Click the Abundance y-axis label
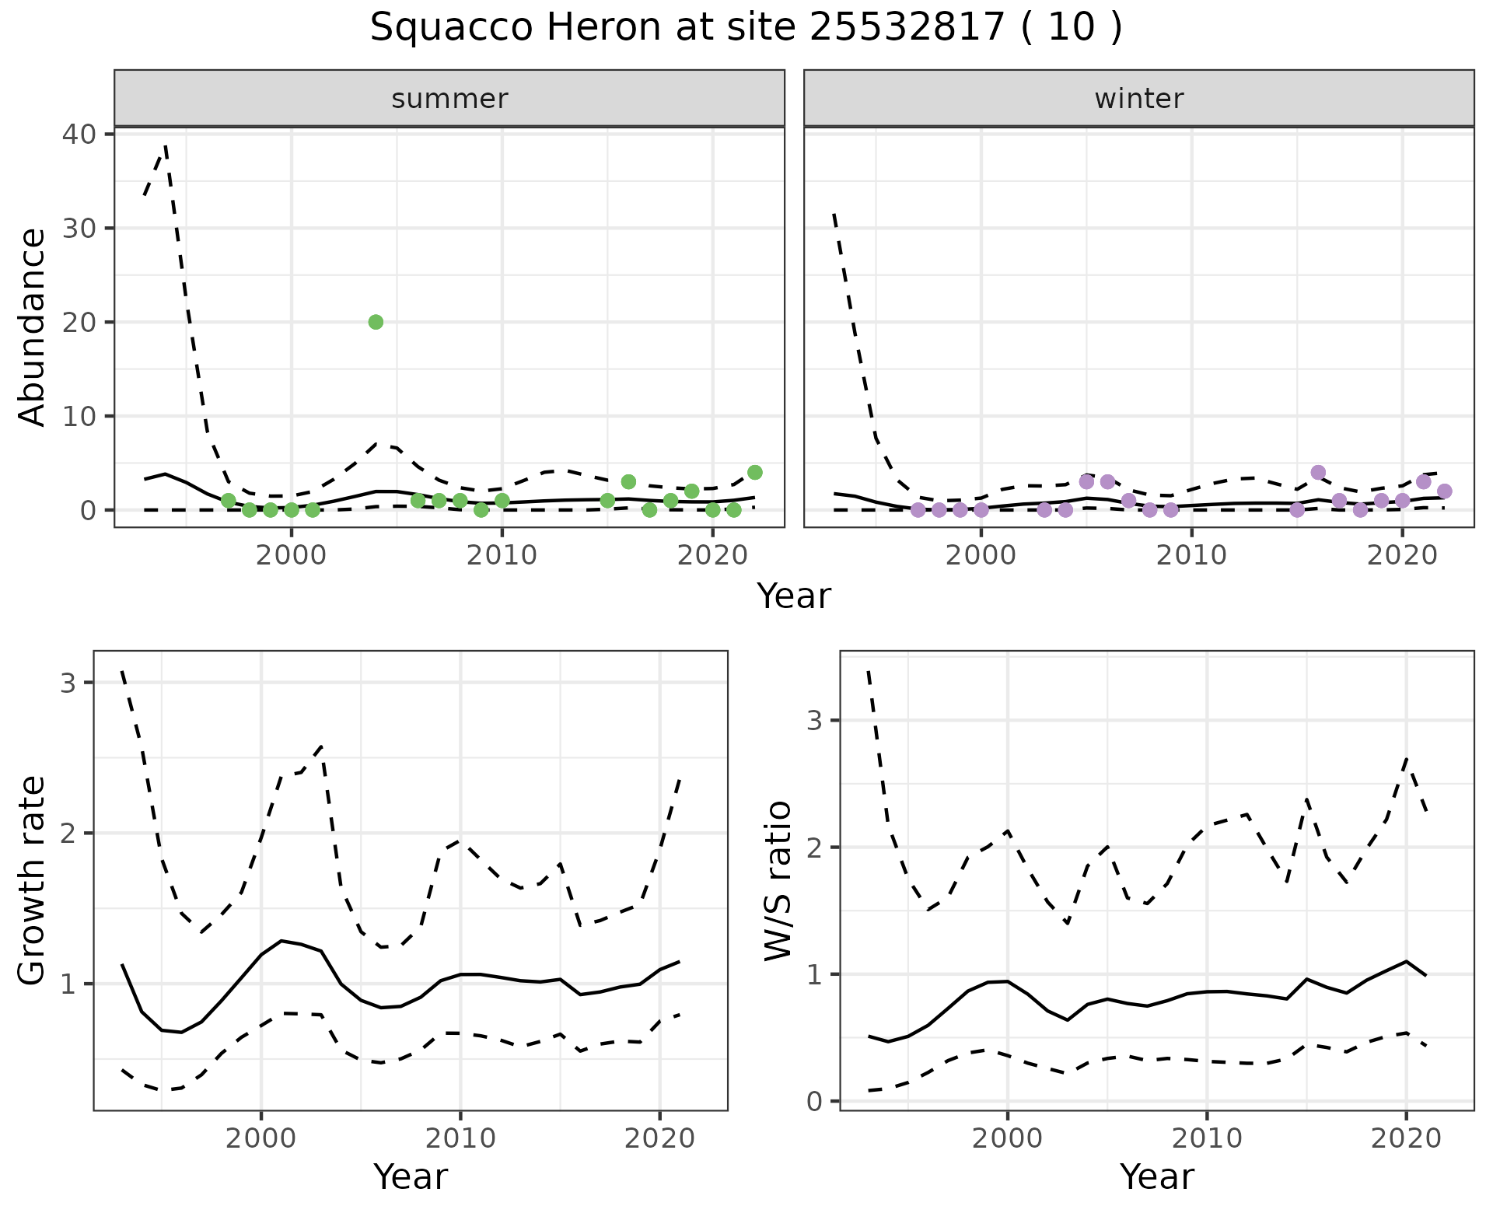The height and width of the screenshot is (1213, 1493). click(x=33, y=327)
